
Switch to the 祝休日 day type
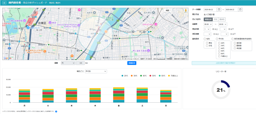point(222,19)
